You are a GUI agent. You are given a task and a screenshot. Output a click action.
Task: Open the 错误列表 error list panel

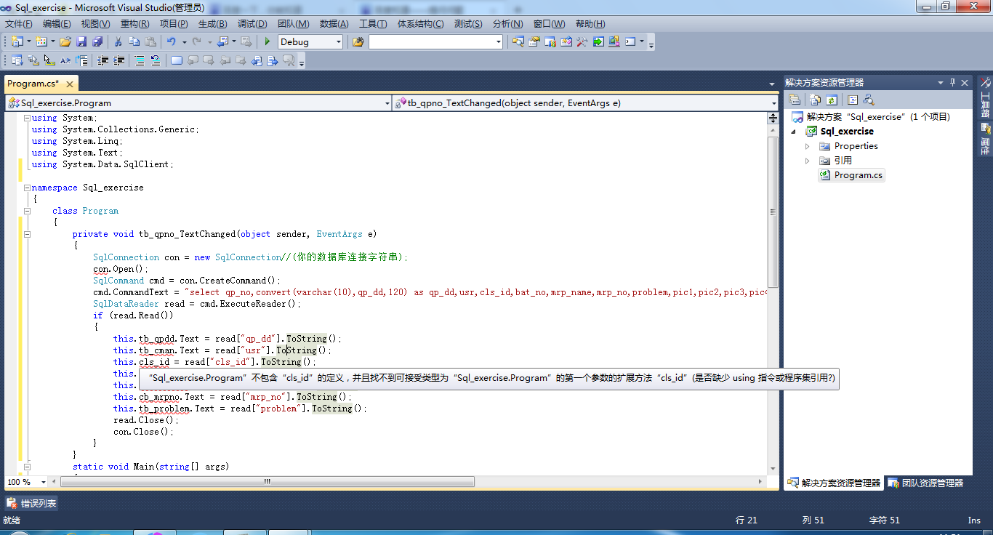pos(33,503)
